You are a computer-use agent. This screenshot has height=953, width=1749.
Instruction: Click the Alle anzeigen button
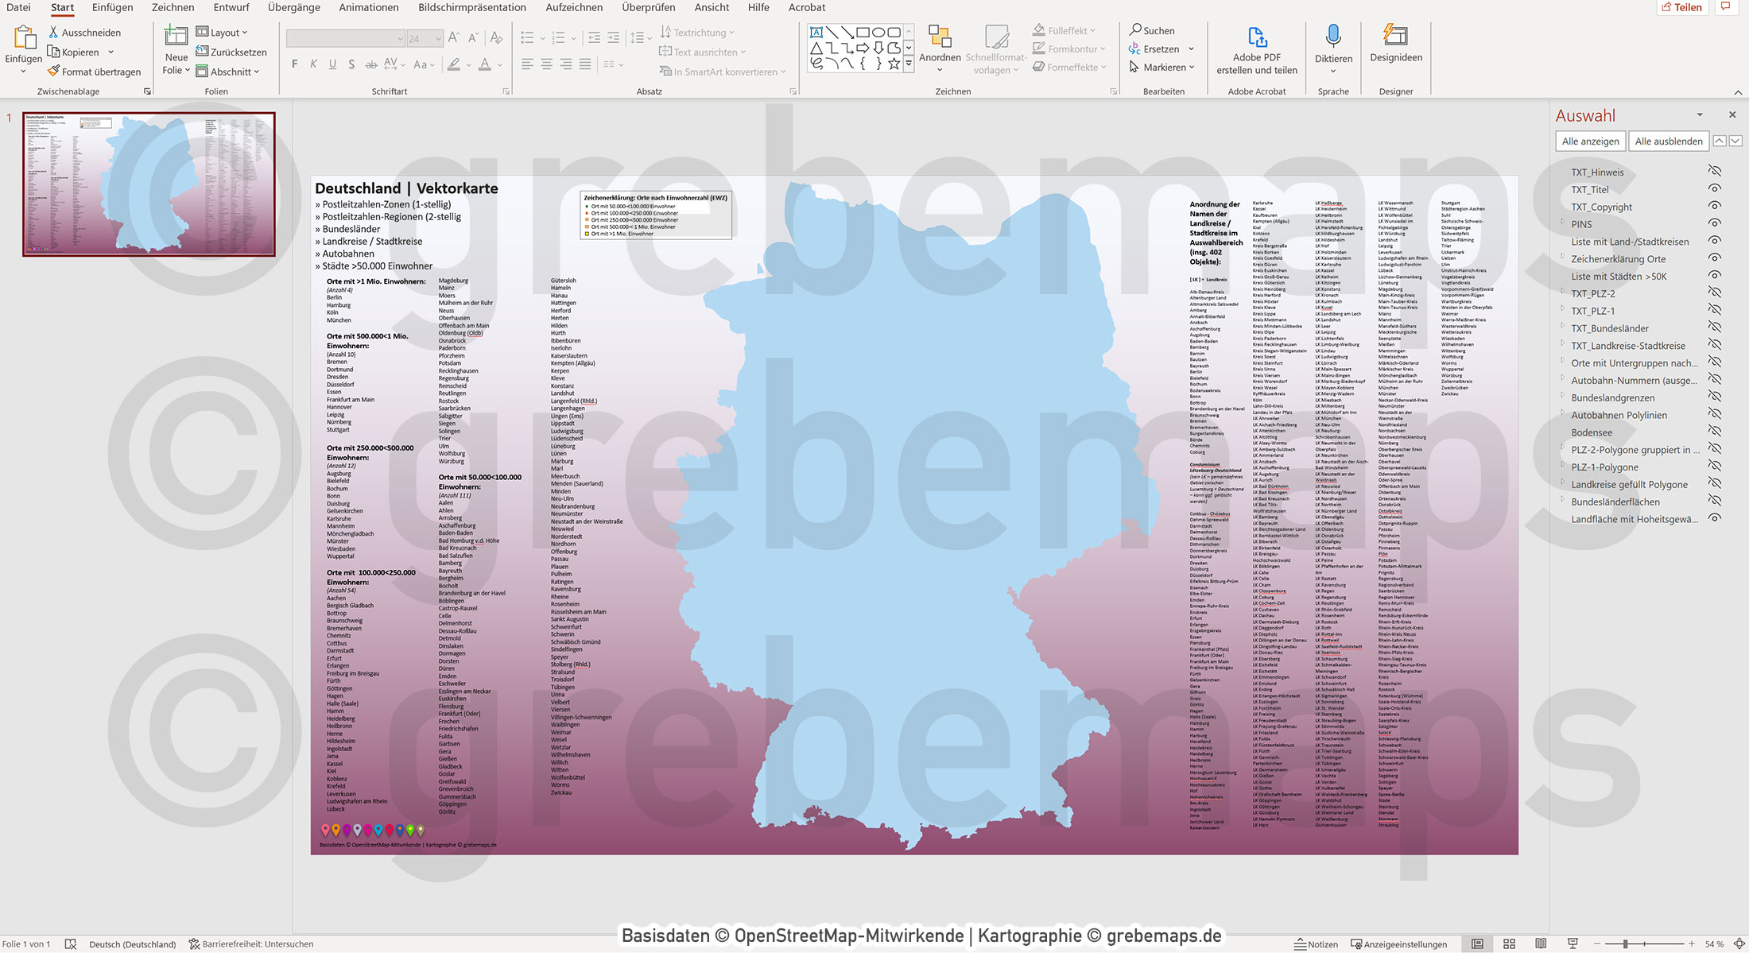click(1591, 141)
